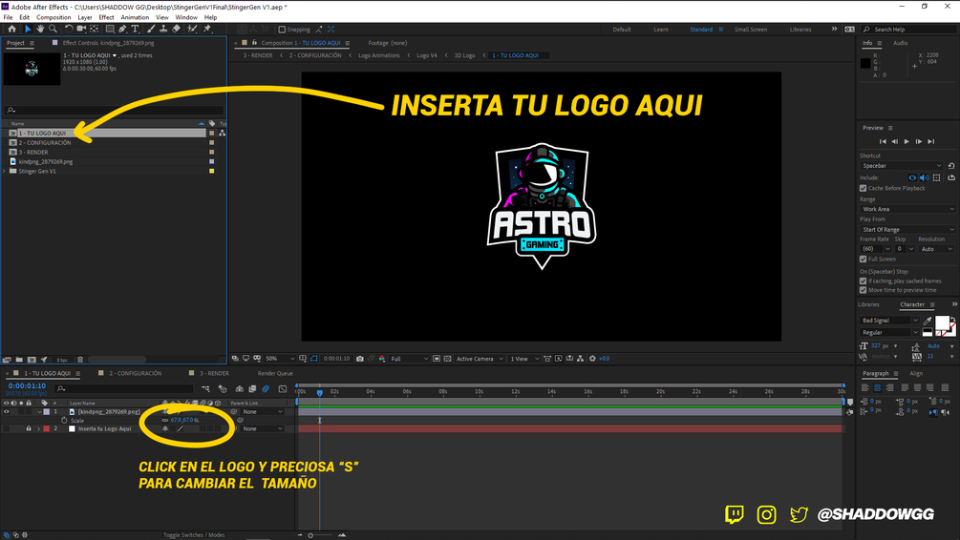Click the white fill color swatch
960x540 pixels.
pos(942,322)
